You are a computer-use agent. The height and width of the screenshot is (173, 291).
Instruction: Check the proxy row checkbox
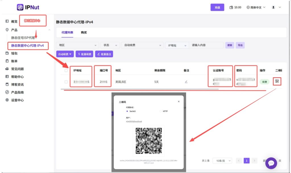point(66,82)
